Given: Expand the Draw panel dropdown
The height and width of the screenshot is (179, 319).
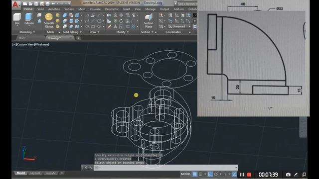Looking at the screenshot, I should tap(99, 32).
